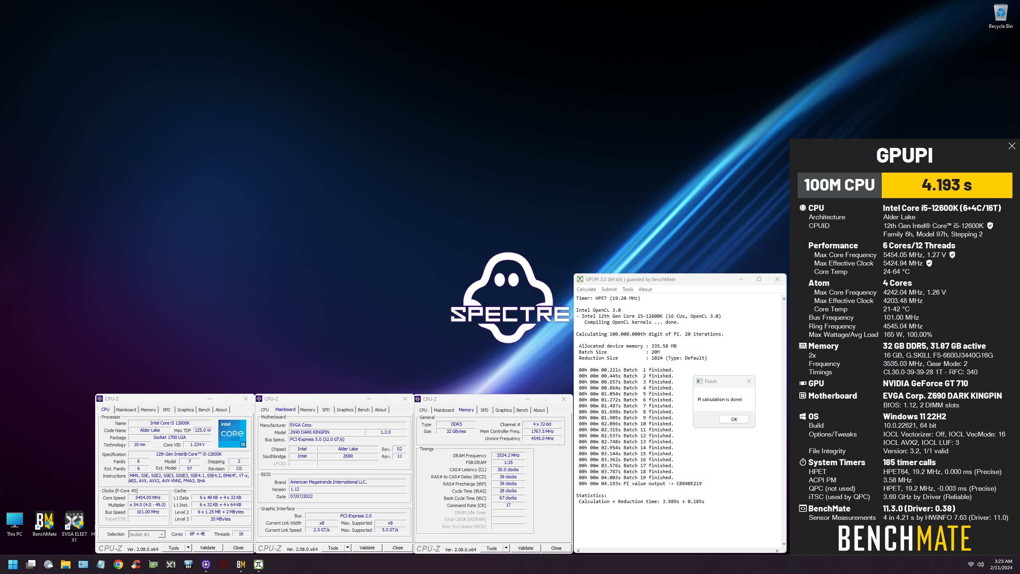
Task: Open the Wi-Fi network tray icon
Action: [971, 564]
